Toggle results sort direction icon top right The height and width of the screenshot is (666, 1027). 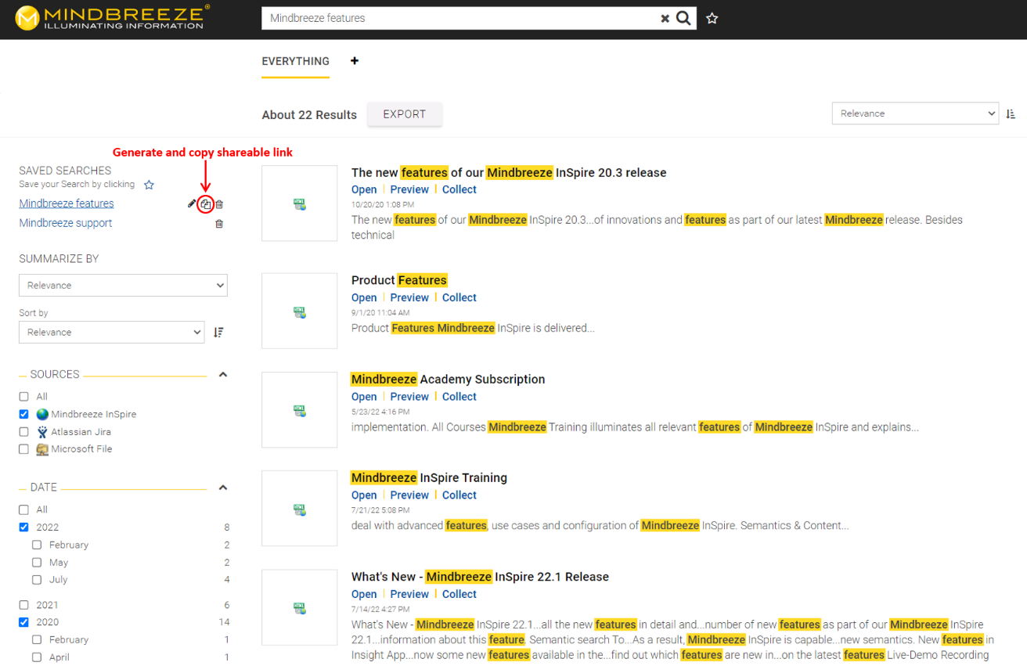[x=1011, y=114]
